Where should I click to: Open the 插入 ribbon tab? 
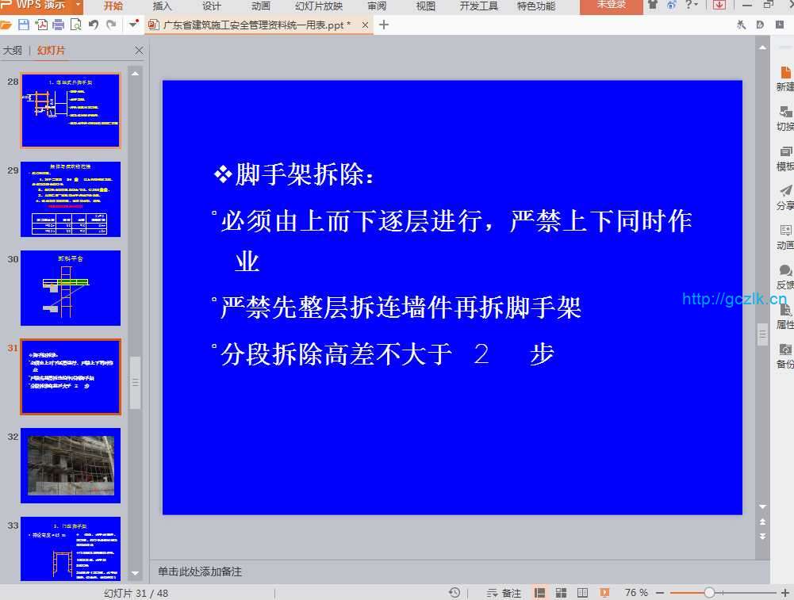[x=162, y=6]
